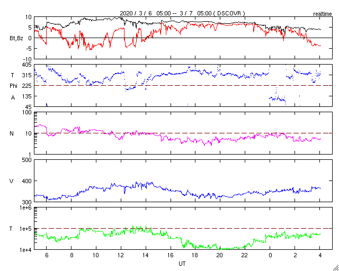This screenshot has width=339, height=271.
Task: Click the '135' tick on Phi axis
Action: pos(28,96)
